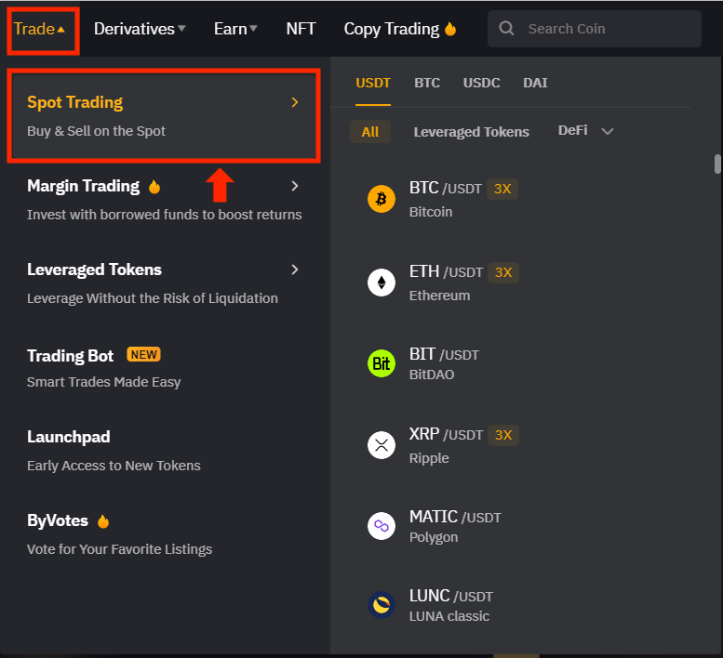723x658 pixels.
Task: Click the Bitcoin coin icon
Action: [382, 199]
